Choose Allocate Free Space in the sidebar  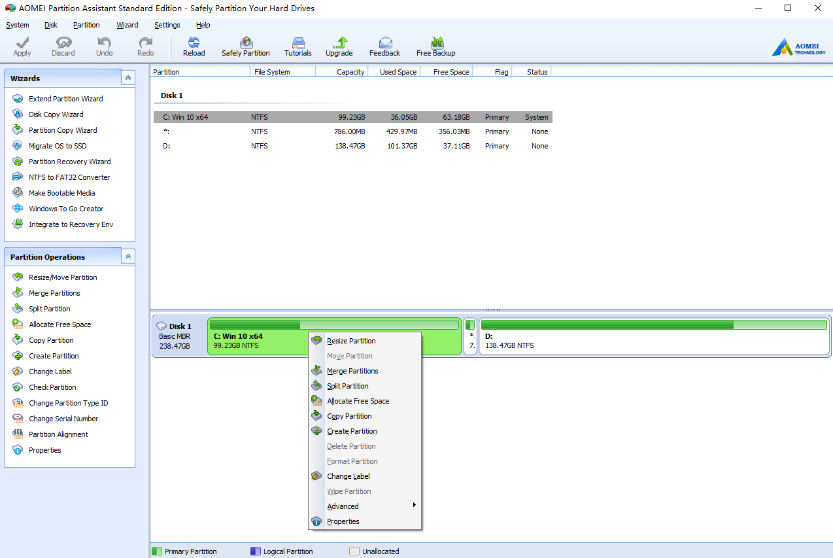[59, 324]
